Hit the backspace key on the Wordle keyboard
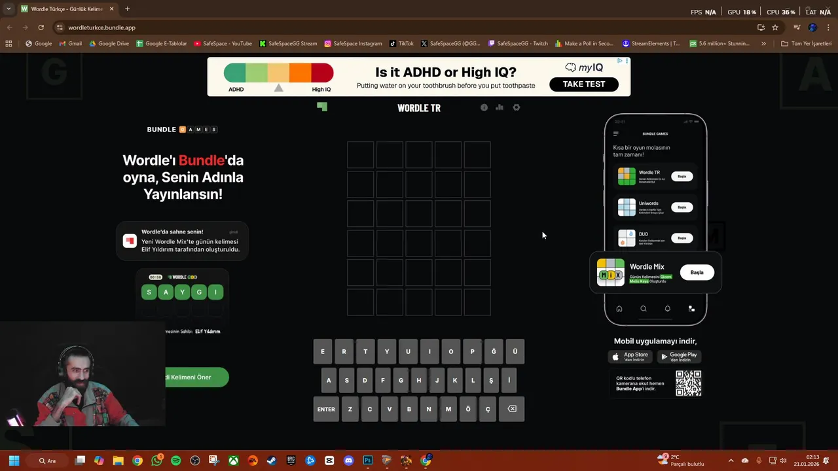 pyautogui.click(x=512, y=409)
